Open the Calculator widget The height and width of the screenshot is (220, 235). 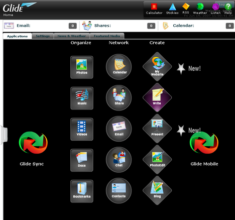(154, 9)
